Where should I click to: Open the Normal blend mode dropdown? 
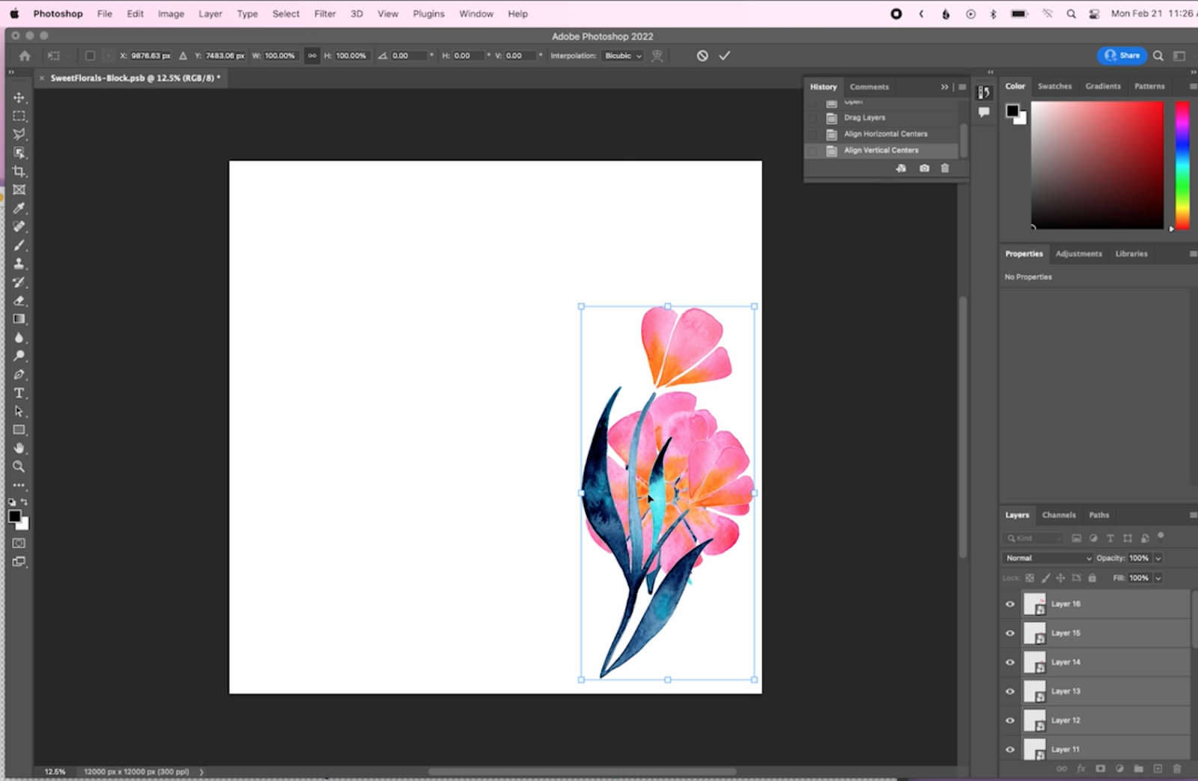(1047, 557)
